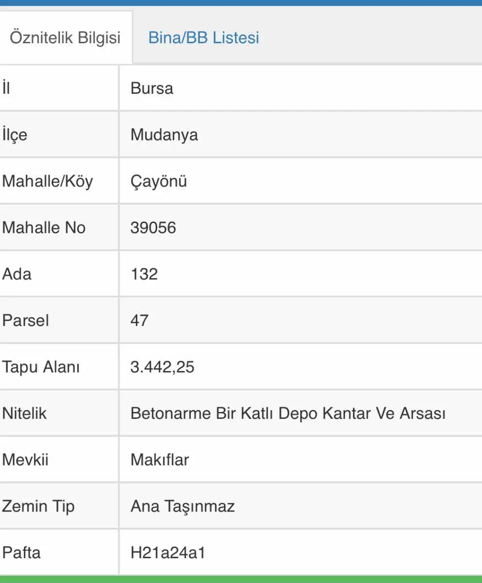Select the Mevkii value Makıflar

click(x=160, y=460)
